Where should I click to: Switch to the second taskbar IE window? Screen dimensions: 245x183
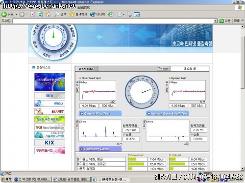(x=72, y=179)
